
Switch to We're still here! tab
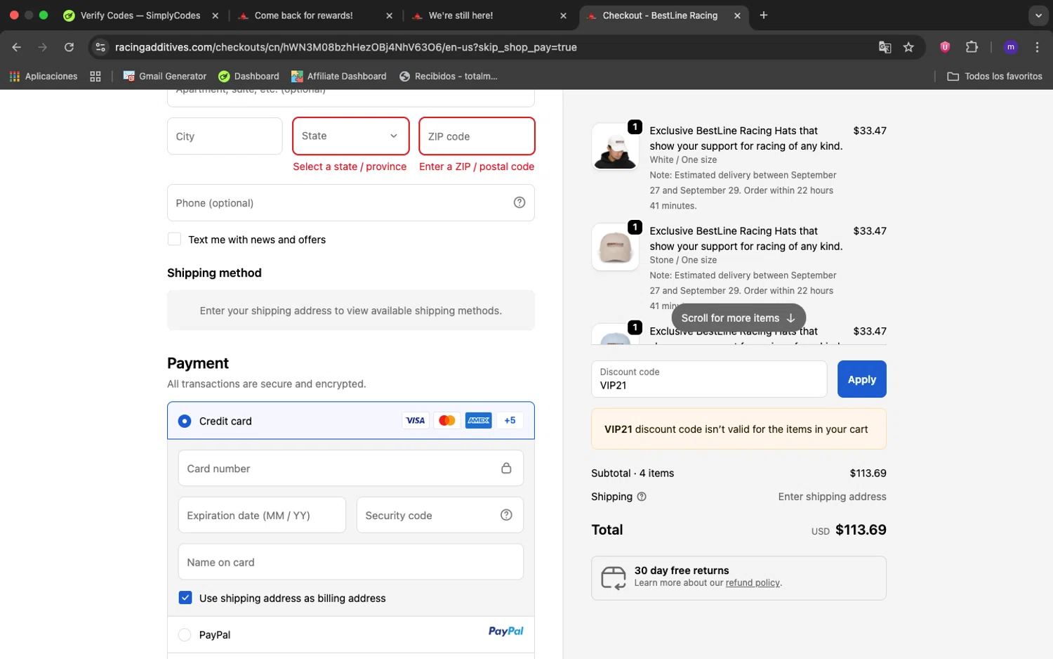[489, 15]
